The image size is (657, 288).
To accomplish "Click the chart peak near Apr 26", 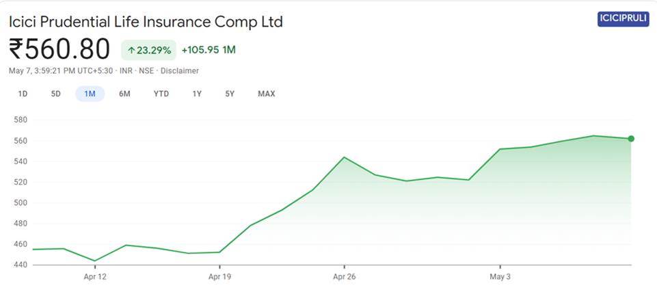I will [x=344, y=157].
